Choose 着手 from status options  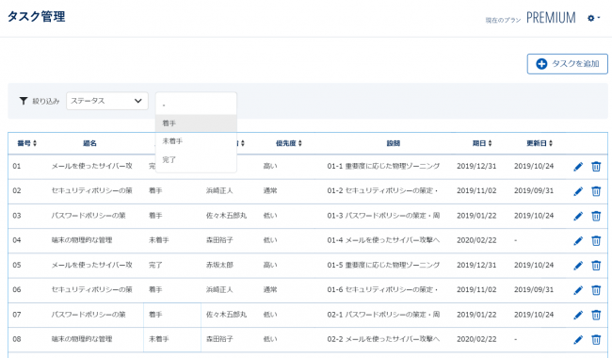(196, 123)
